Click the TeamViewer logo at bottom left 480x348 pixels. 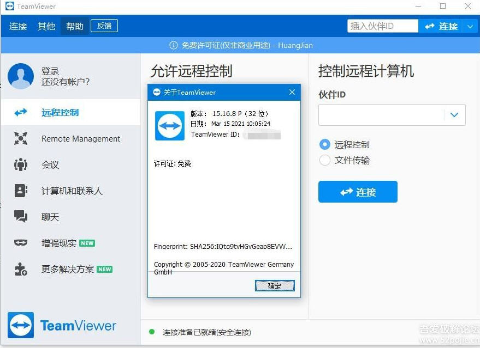[x=62, y=326]
